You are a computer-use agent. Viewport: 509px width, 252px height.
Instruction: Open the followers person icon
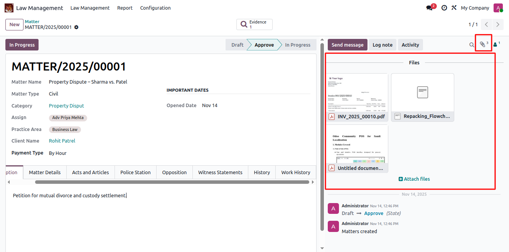click(x=496, y=45)
